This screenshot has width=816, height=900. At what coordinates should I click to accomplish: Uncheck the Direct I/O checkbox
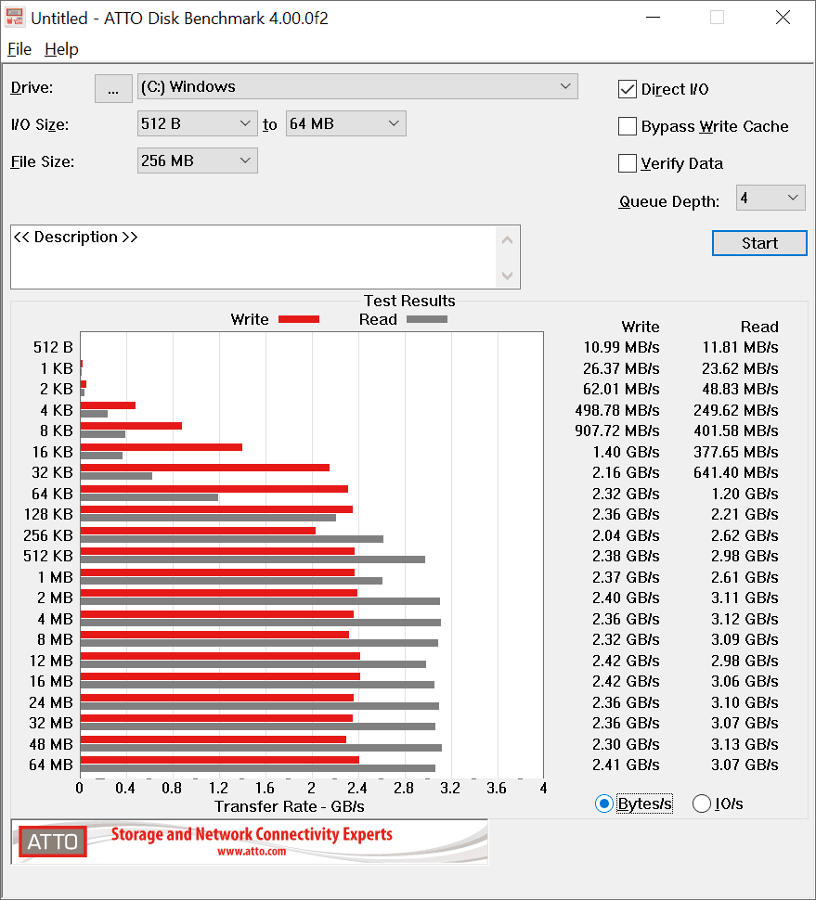[627, 90]
